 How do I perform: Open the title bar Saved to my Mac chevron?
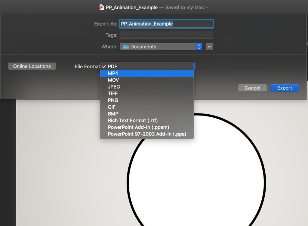coord(207,7)
